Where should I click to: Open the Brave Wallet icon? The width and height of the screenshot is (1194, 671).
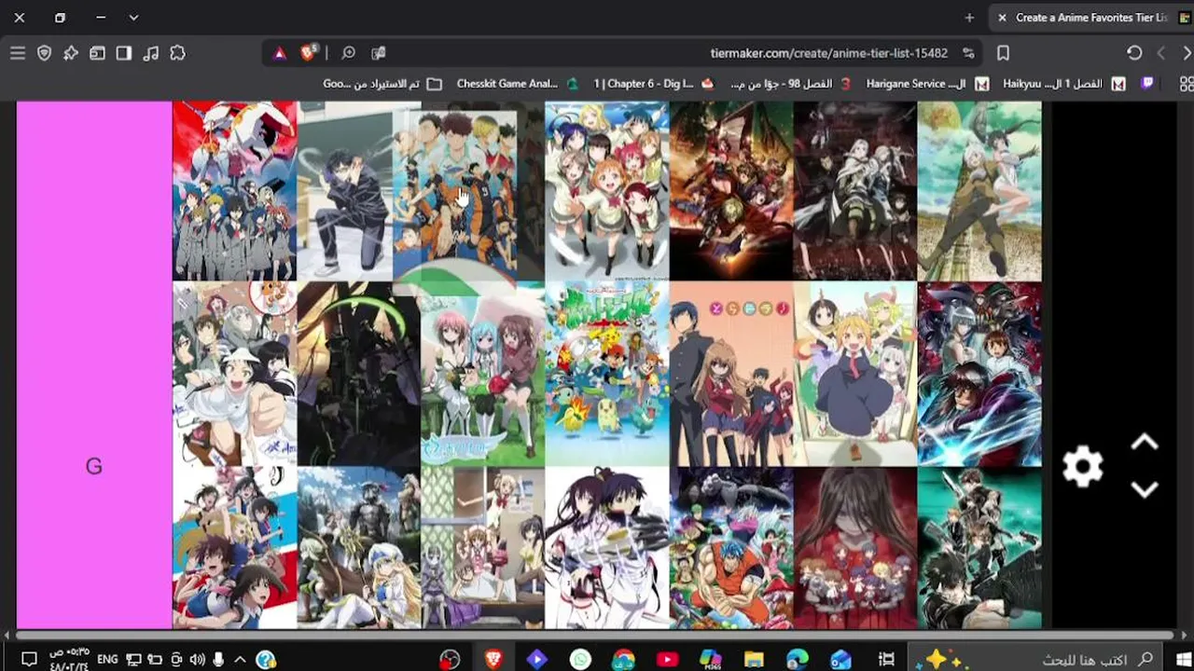tap(97, 53)
